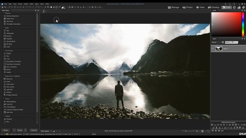Collapse the Geometry group
Viewport: 246px width, 138px height.
(4, 51)
